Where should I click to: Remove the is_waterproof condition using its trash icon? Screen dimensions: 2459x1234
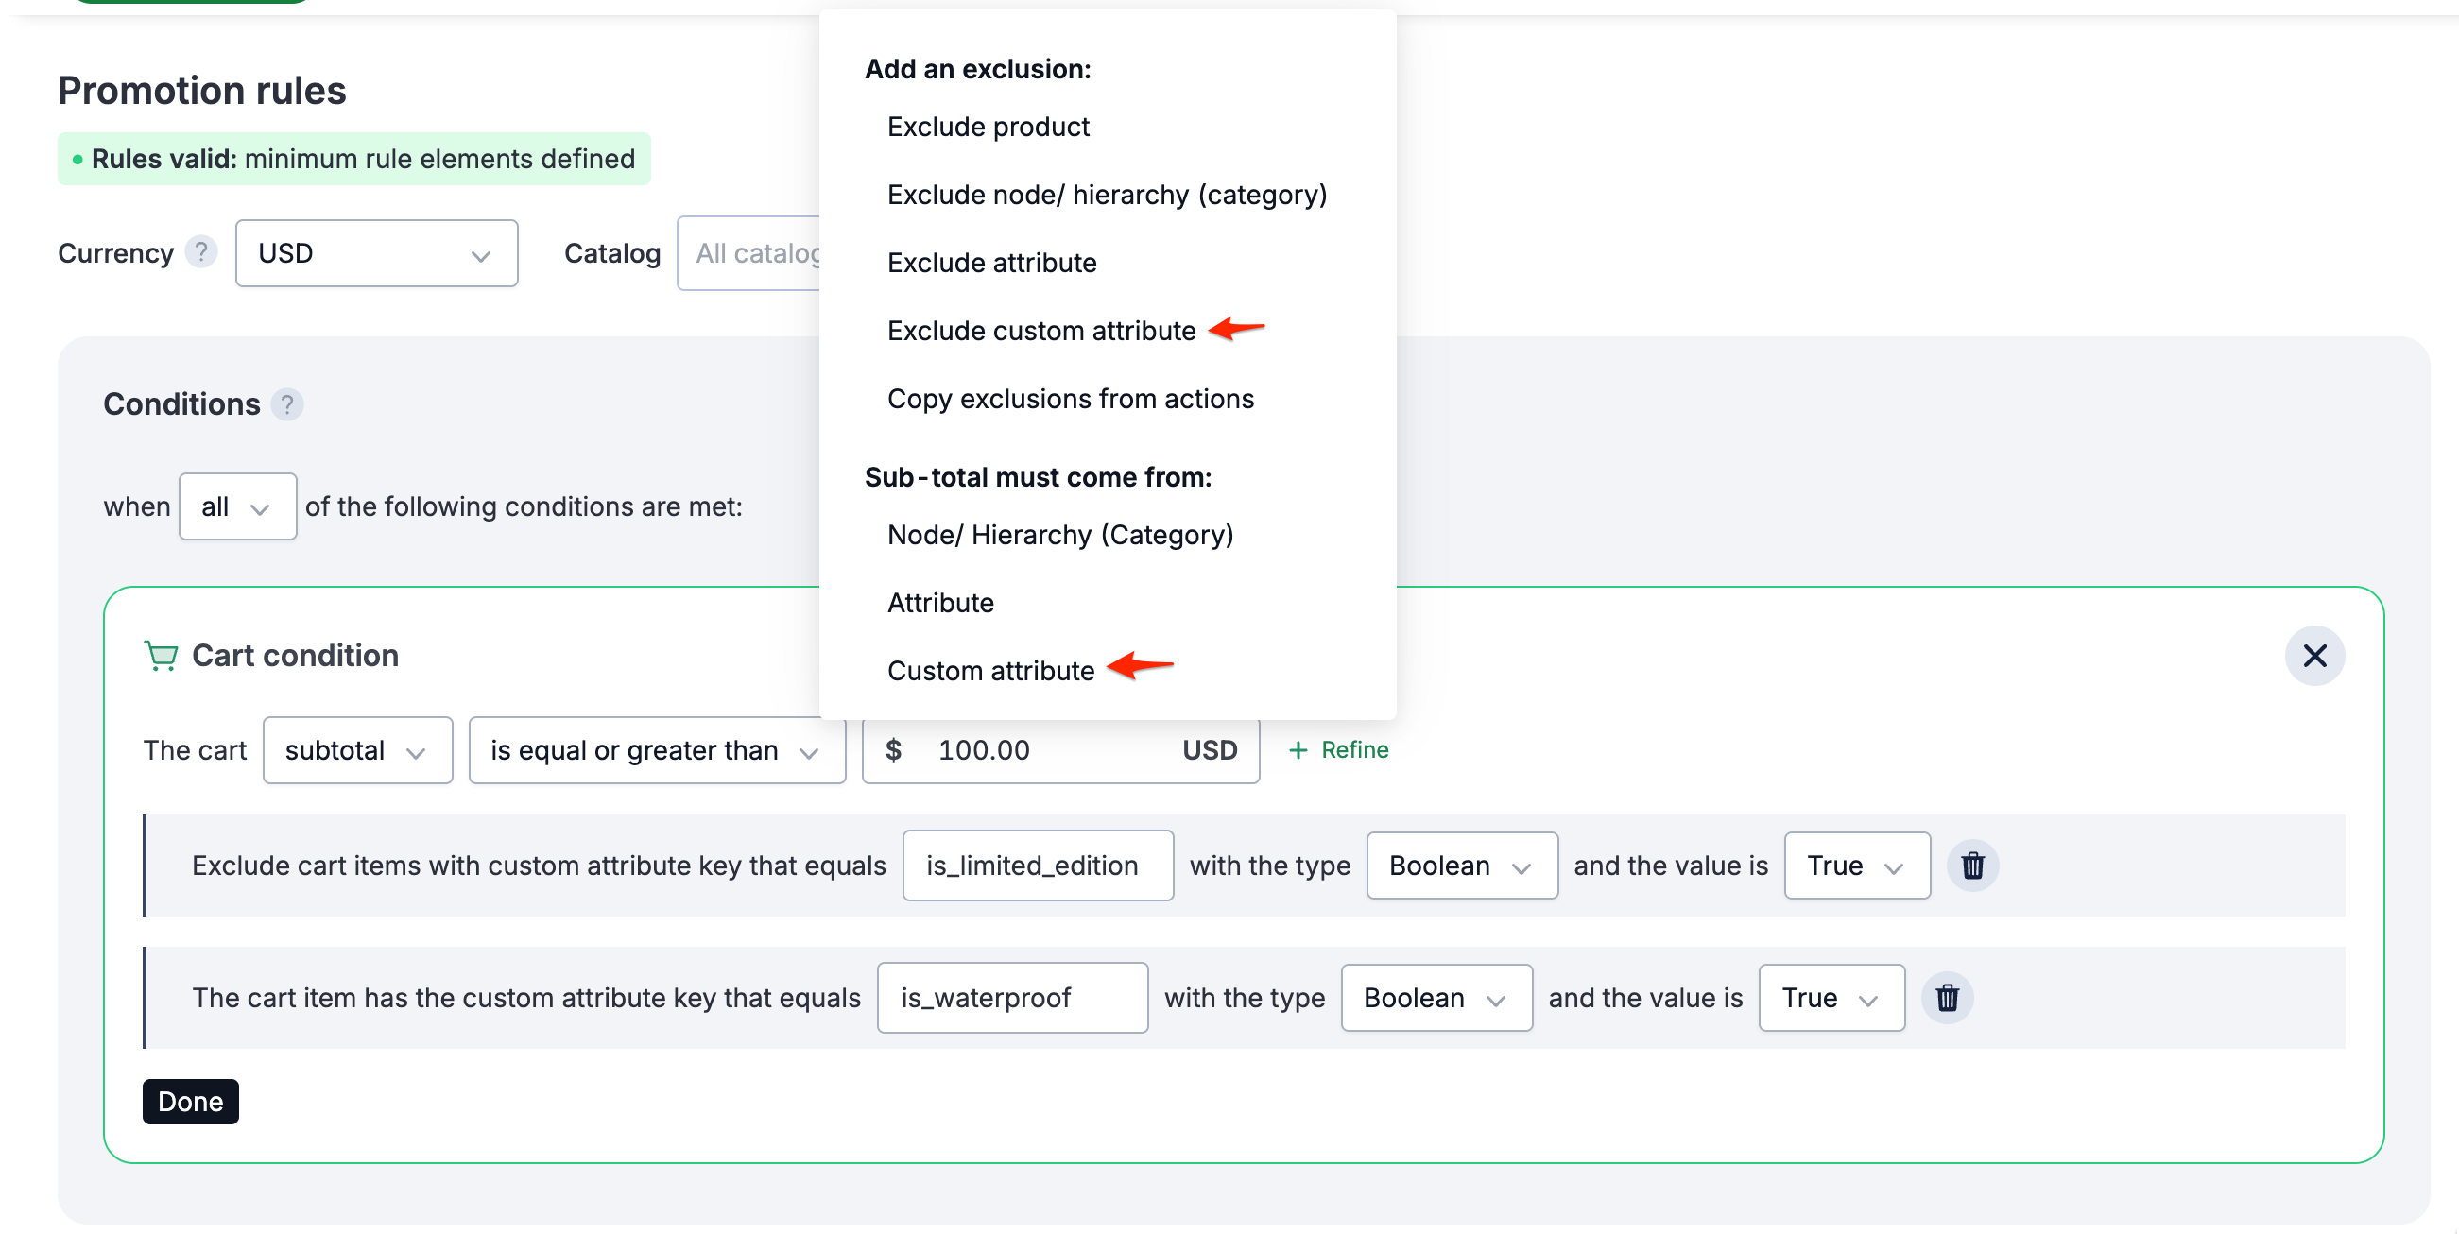click(x=1948, y=998)
